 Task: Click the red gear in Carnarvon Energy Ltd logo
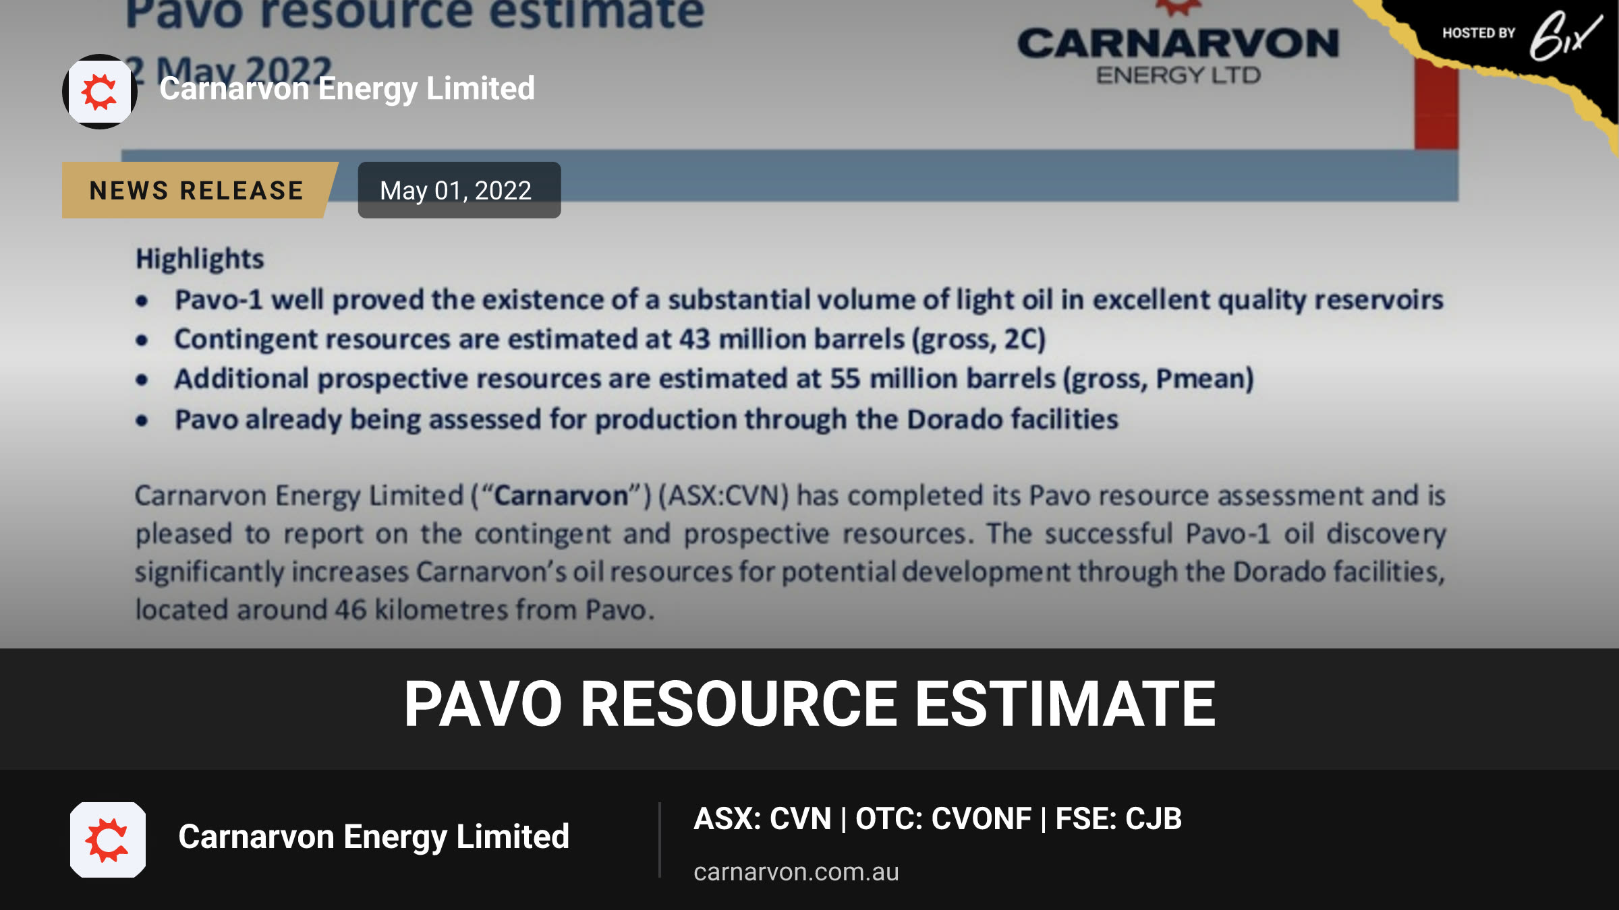(1178, 8)
